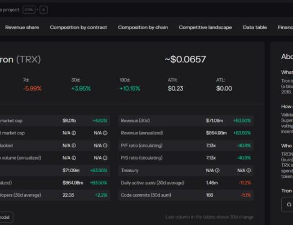The width and height of the screenshot is (293, 225).
Task: Click the developers change +2.2%
Action: pos(101,195)
